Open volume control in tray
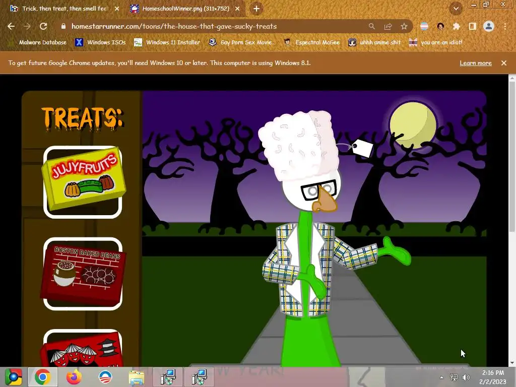The height and width of the screenshot is (387, 516). pyautogui.click(x=466, y=377)
